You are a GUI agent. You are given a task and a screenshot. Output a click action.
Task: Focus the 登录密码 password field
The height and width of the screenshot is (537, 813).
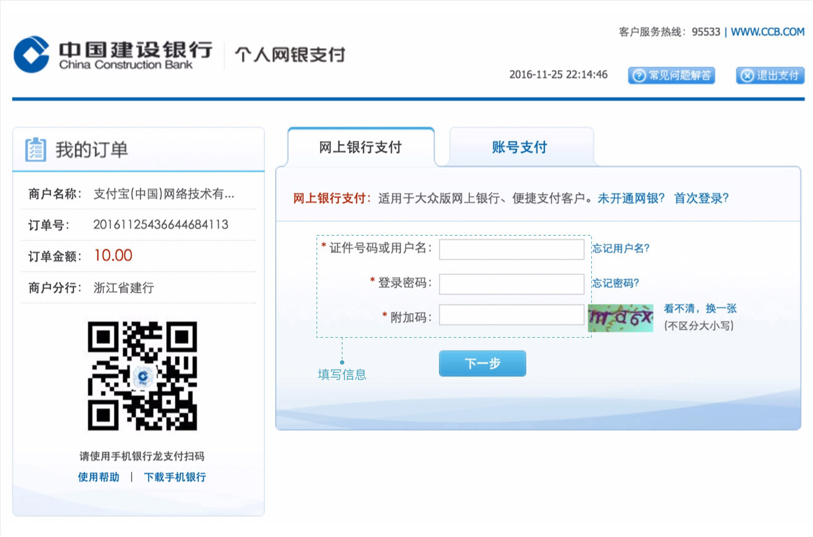coord(511,284)
